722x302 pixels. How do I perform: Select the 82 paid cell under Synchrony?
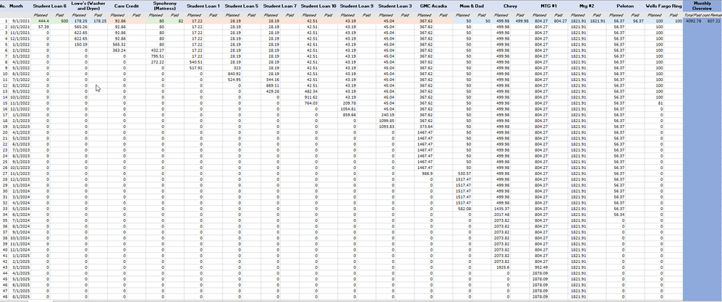coord(175,21)
